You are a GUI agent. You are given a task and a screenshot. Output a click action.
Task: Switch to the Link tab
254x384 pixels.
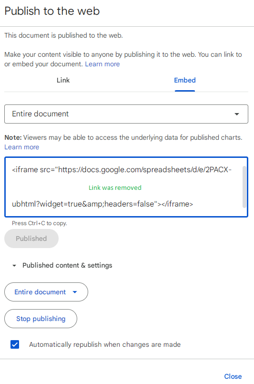63,80
